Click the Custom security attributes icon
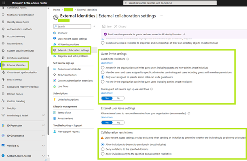The image size is (247, 161). pyautogui.click(x=3, y=51)
